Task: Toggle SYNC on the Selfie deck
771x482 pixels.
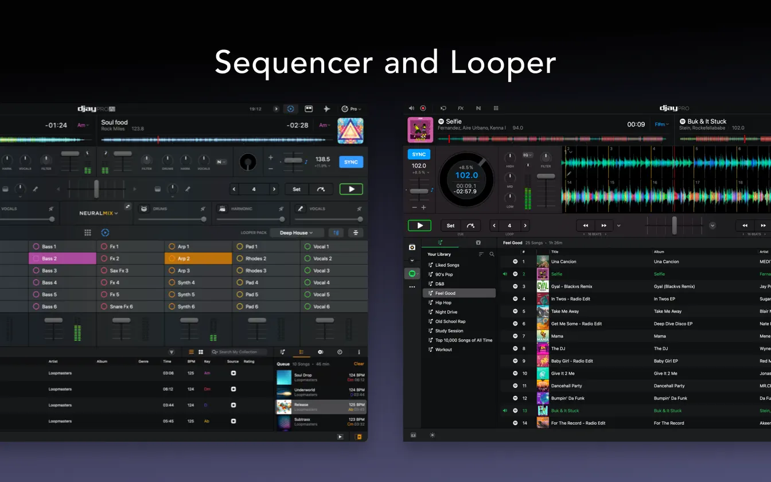Action: [x=419, y=154]
